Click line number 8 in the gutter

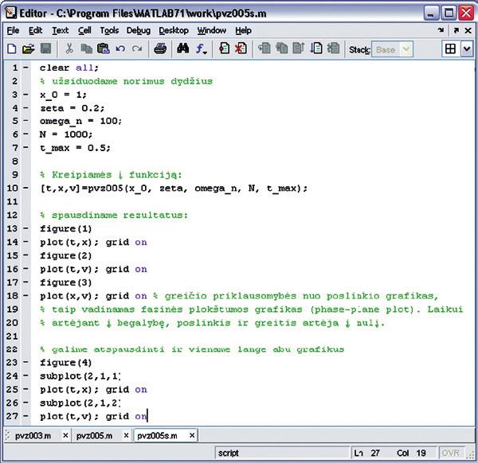(15, 161)
